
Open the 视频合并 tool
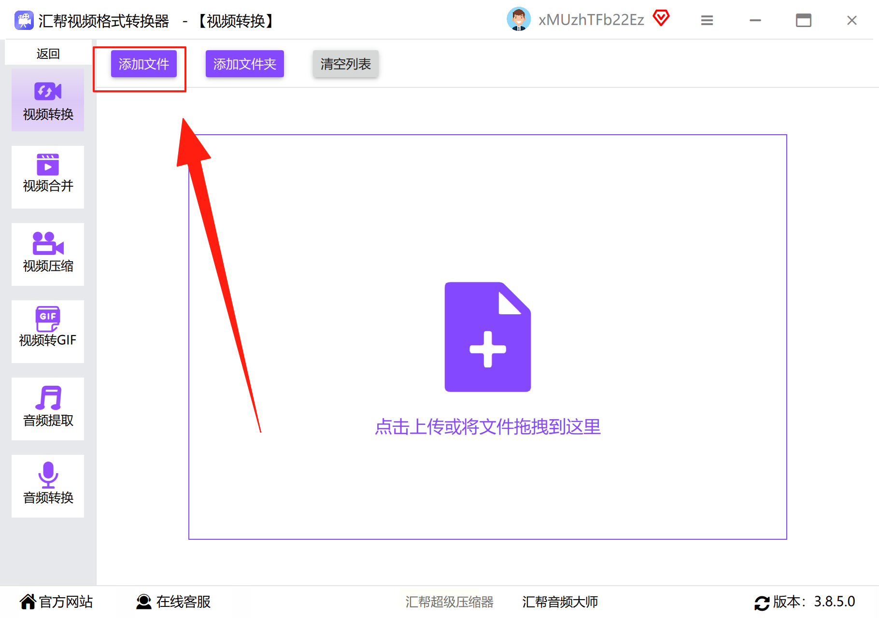[x=48, y=177]
